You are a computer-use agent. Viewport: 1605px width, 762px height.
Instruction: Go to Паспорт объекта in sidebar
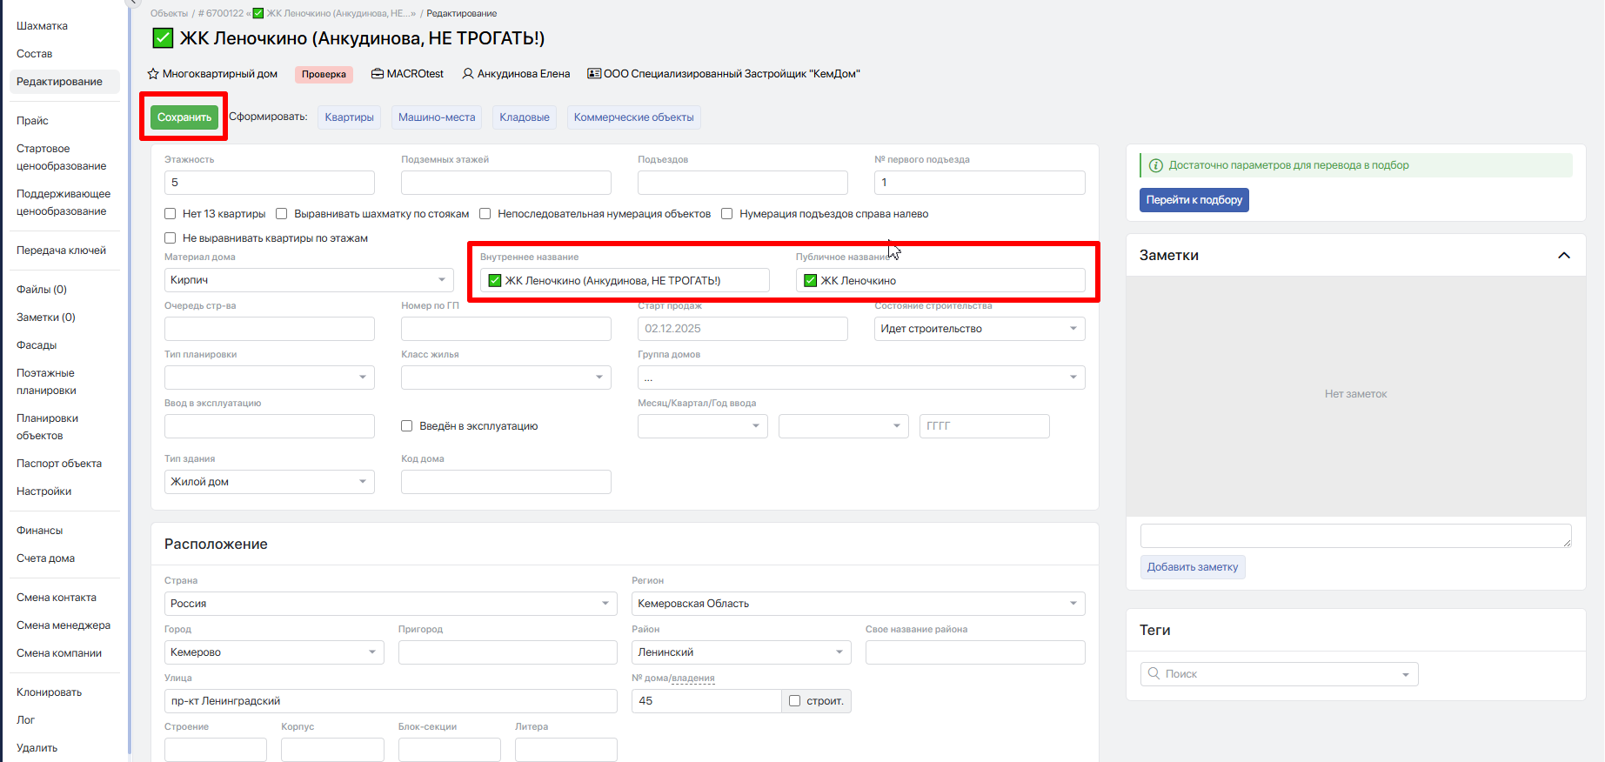59,464
